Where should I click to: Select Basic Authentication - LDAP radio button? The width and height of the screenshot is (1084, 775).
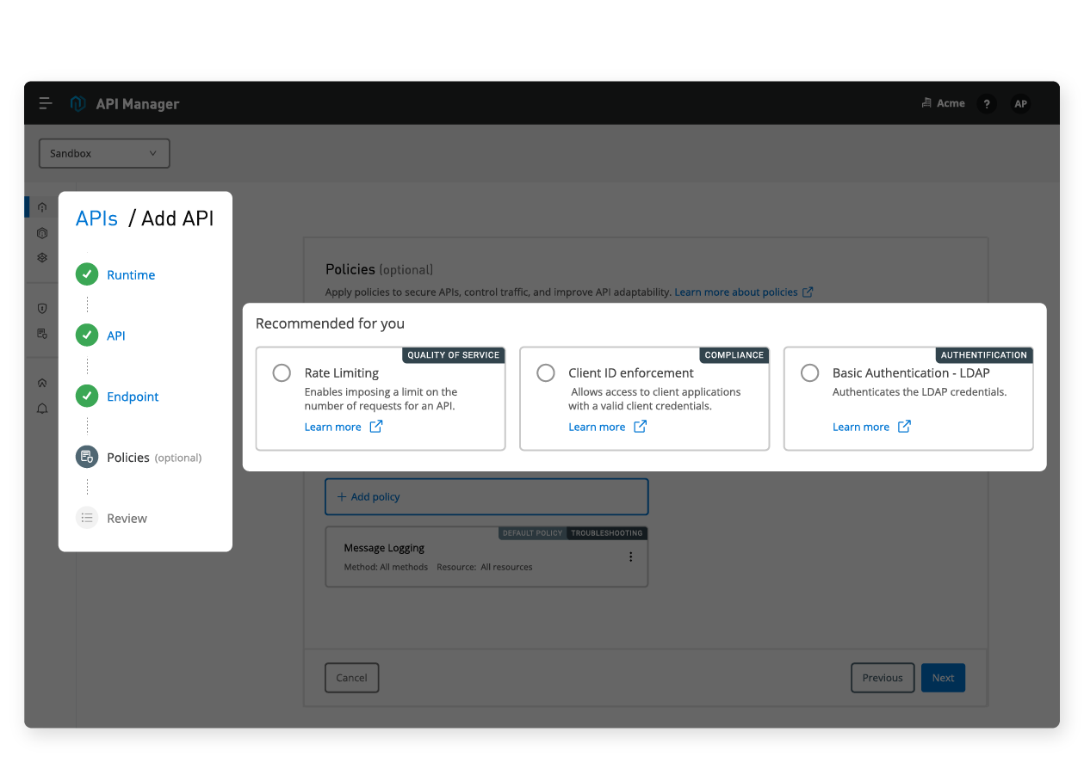tap(809, 373)
